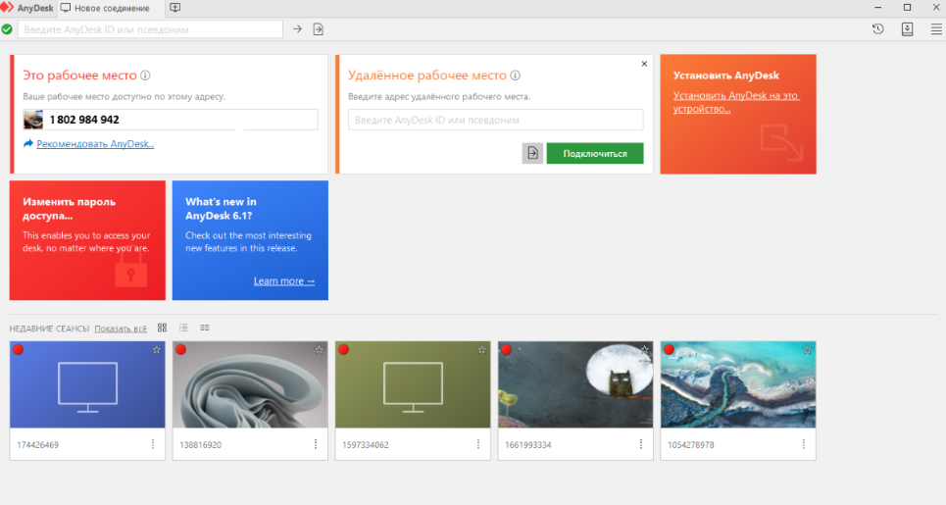Favorite session 1597334062 with the star
Viewport: 946px width, 505px height.
click(x=482, y=350)
